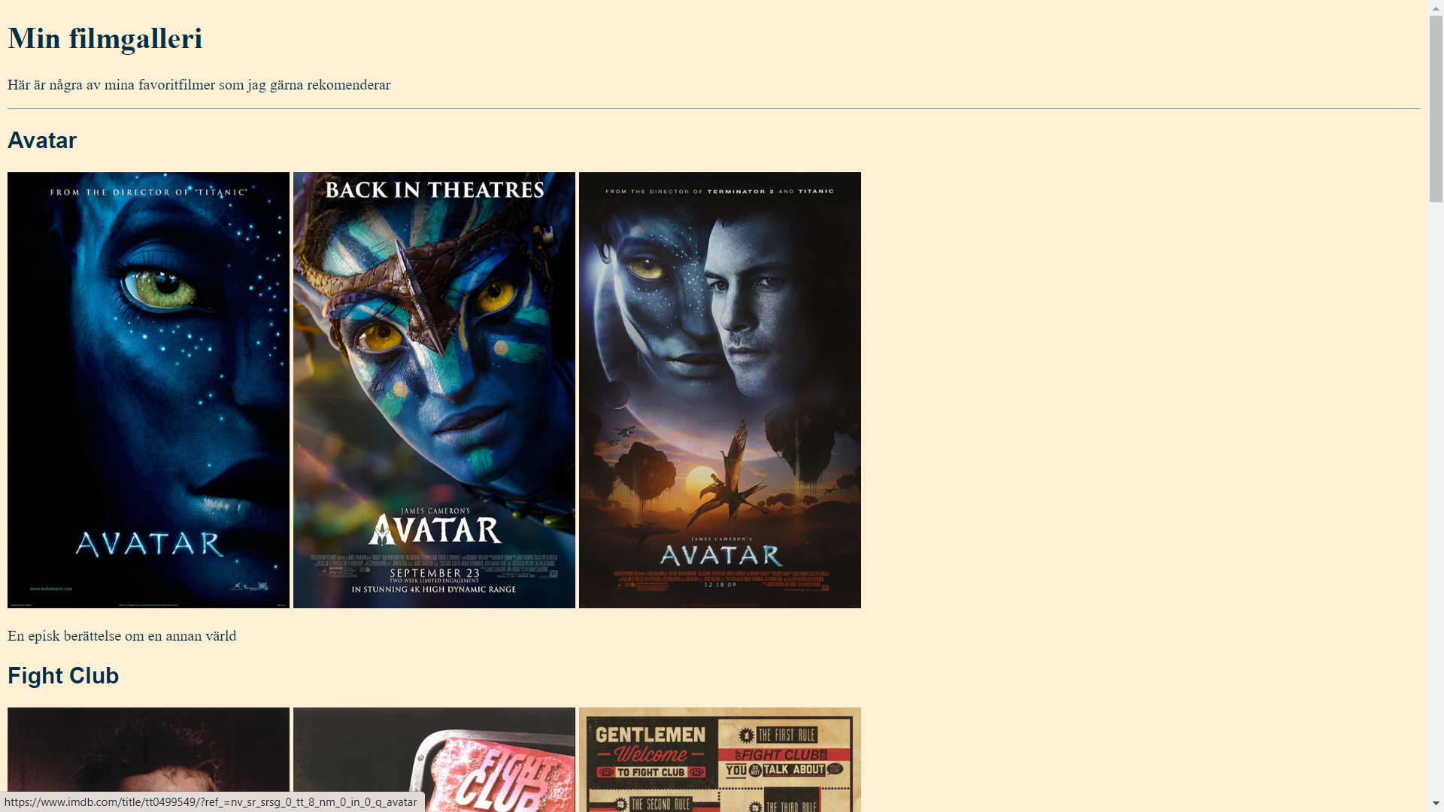Click the scrollbar down arrow
The image size is (1444, 812).
[x=1436, y=804]
